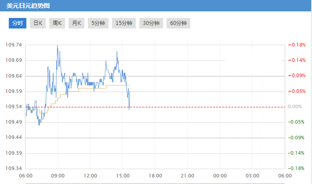Click the 109.74 price axis label

pyautogui.click(x=13, y=45)
